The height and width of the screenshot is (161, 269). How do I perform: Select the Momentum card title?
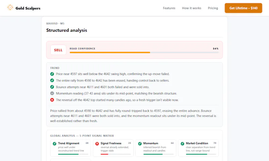pyautogui.click(x=151, y=143)
